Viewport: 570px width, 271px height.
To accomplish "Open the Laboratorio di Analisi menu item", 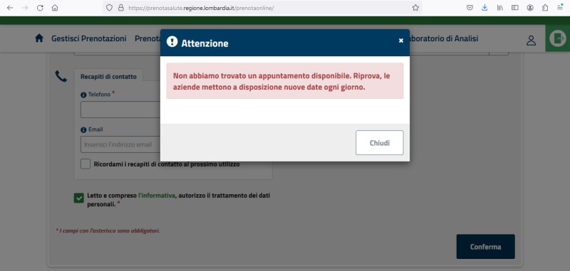I will 444,38.
